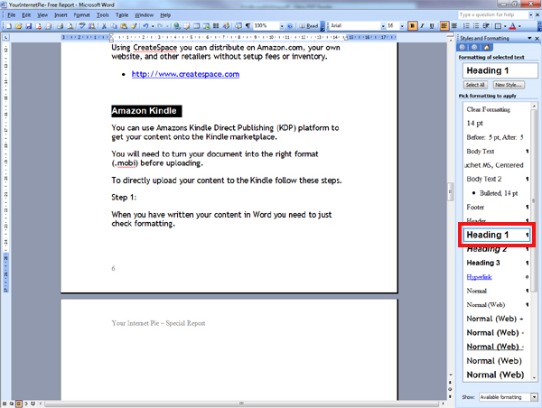This screenshot has width=542, height=408.
Task: Toggle Italic formatting button
Action: click(x=422, y=26)
